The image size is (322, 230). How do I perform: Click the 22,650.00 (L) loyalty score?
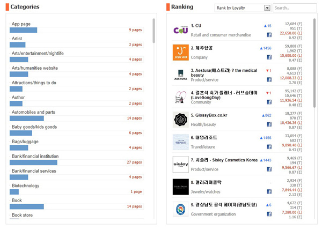pos(291,33)
